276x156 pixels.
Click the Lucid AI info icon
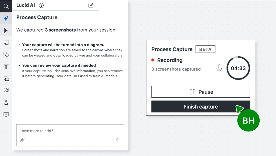coord(41,5)
